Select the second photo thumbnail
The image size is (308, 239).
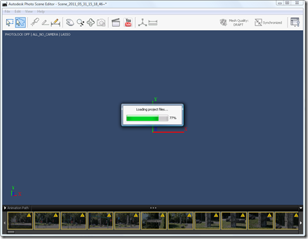click(47, 220)
